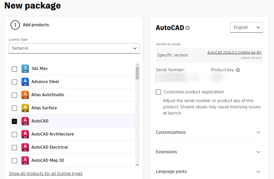Screen dimensions: 274x179
Task: Click AutoCAD 2024.0.1 Update 64-Bit version link
Action: pyautogui.click(x=234, y=52)
